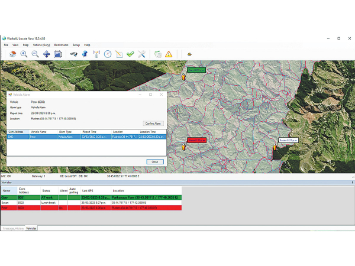Click the clock history icon
This screenshot has height=266, width=355.
[x=108, y=54]
